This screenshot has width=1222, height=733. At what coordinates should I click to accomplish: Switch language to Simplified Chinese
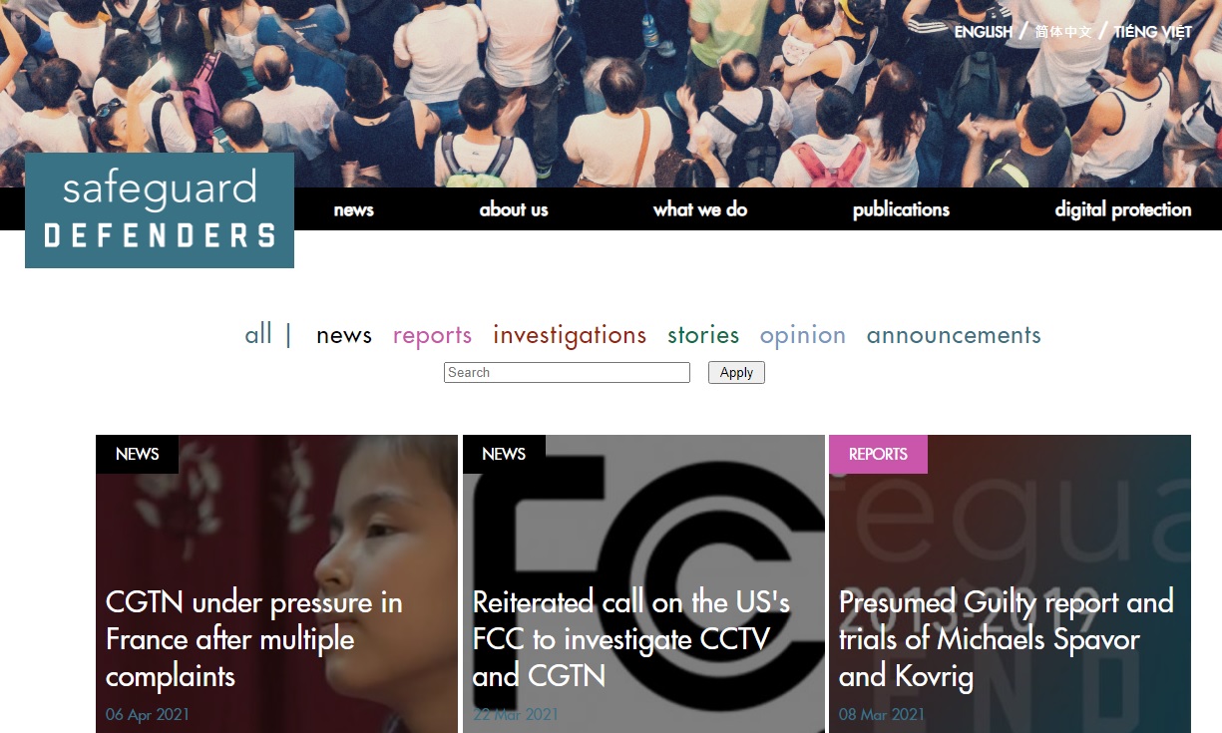1063,32
